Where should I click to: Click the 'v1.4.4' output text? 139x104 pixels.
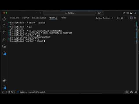(13, 25)
